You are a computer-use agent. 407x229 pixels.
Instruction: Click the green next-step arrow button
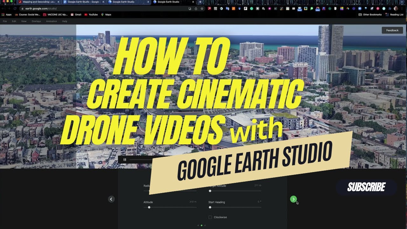coord(293,199)
